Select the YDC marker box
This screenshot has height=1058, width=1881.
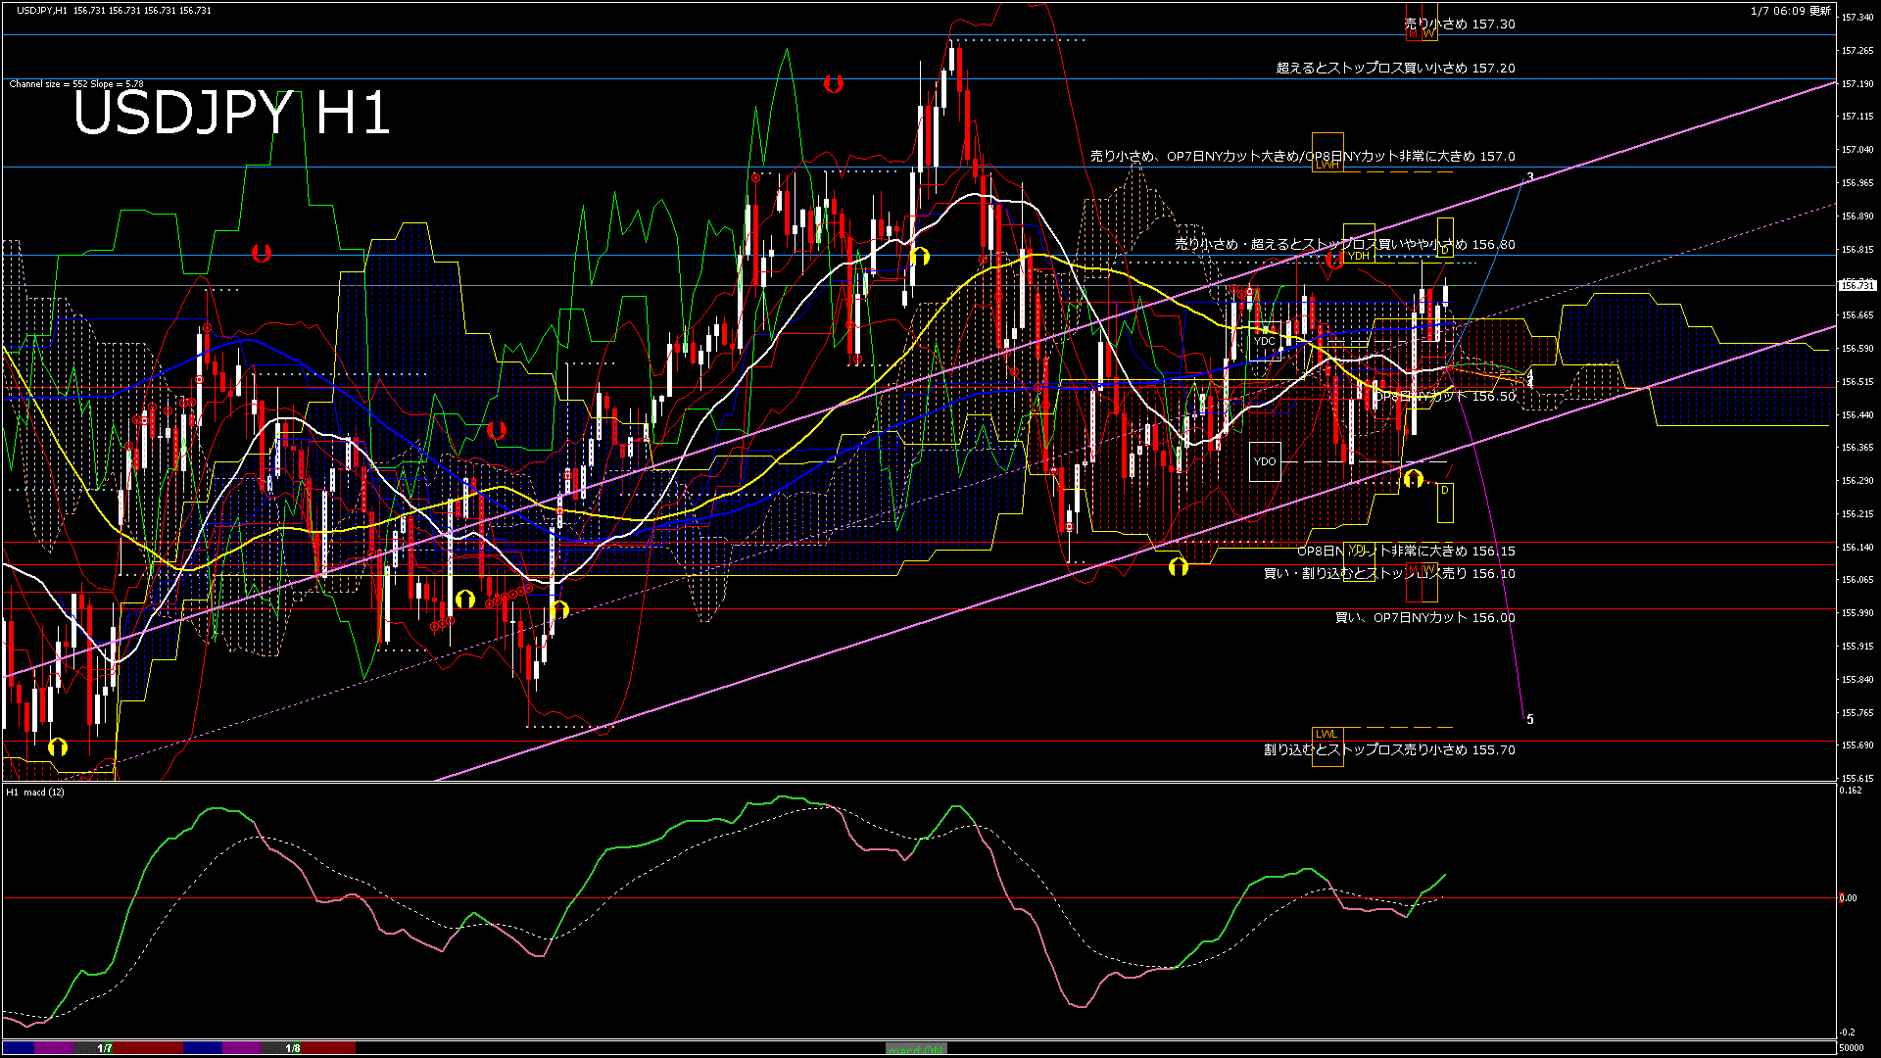[x=1265, y=341]
